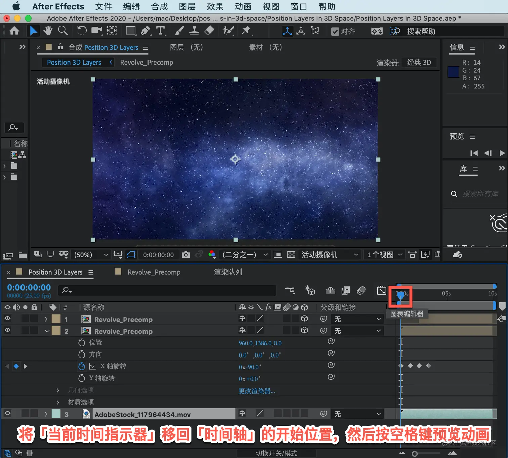
Task: Click the timeline layer search field
Action: (x=167, y=290)
